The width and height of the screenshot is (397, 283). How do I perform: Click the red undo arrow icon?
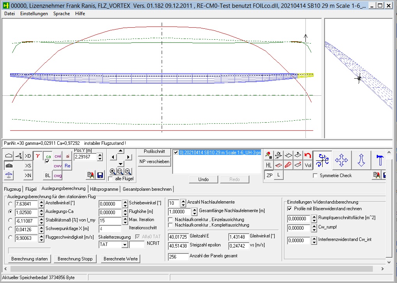click(308, 155)
